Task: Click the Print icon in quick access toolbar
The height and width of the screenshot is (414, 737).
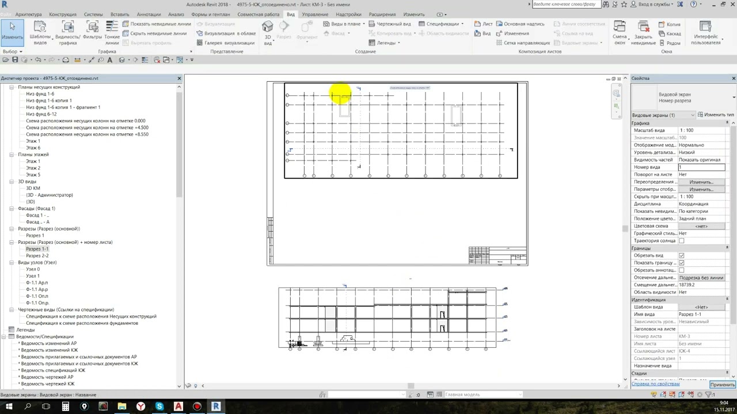Action: (65, 60)
